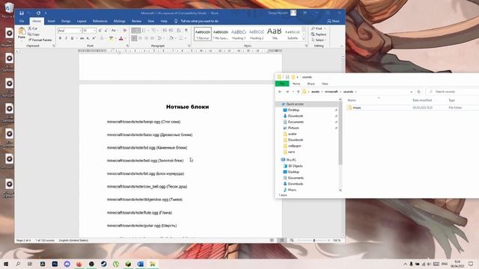The image size is (479, 269).
Task: Click the grow font size icon
Action: tap(100, 31)
